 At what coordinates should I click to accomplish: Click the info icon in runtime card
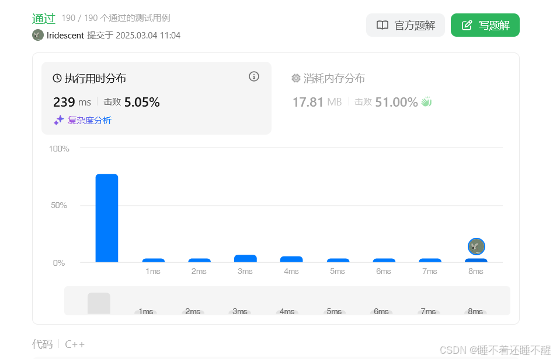[x=254, y=76]
